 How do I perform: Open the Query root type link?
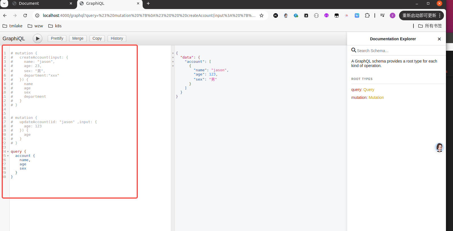click(369, 90)
